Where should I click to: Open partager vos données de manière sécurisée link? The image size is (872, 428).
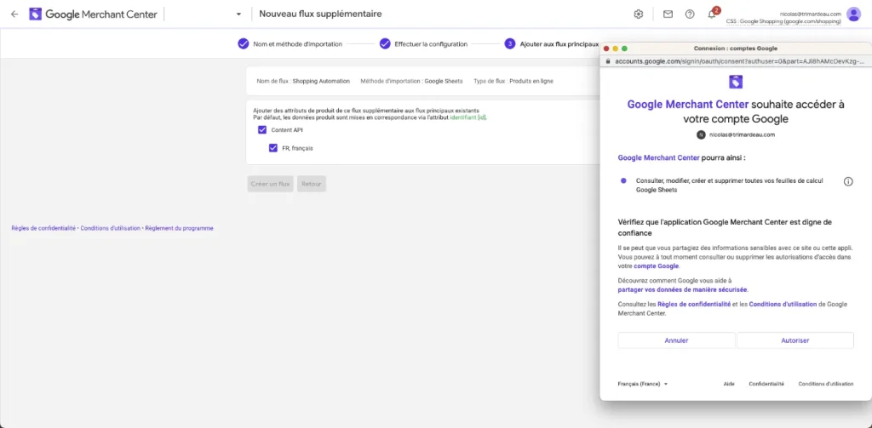[682, 289]
